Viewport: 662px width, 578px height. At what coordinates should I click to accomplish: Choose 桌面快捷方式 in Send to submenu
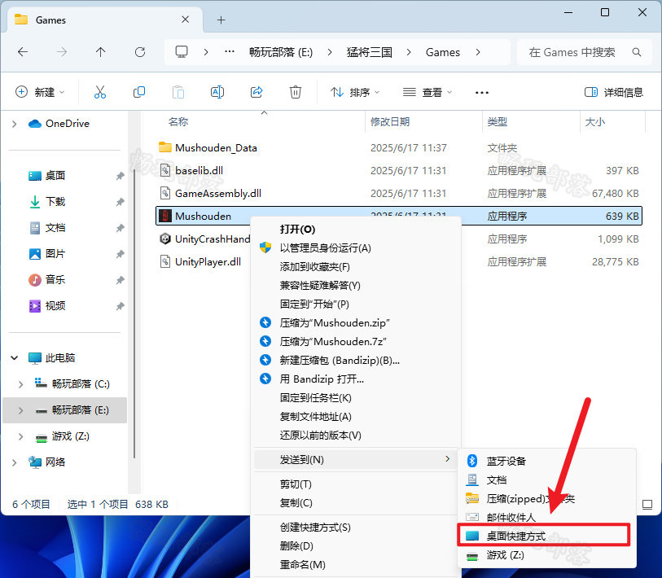(544, 536)
